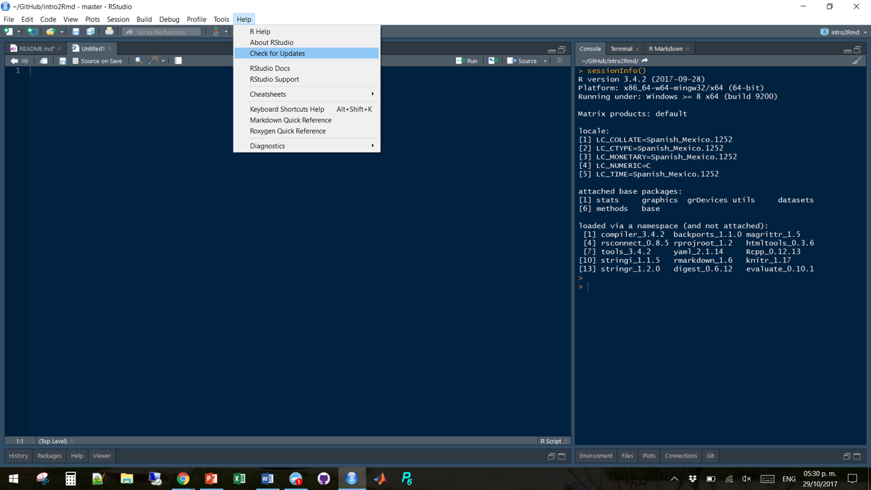Expand the recent files dropdown arrow

(x=62, y=32)
